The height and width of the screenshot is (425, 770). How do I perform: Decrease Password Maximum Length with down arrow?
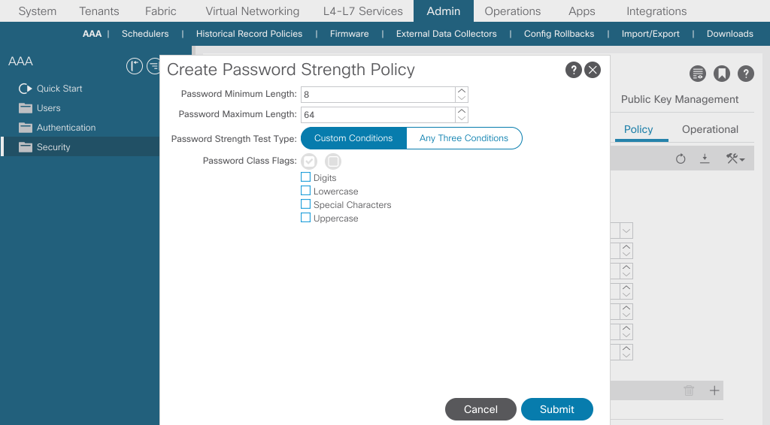point(462,119)
